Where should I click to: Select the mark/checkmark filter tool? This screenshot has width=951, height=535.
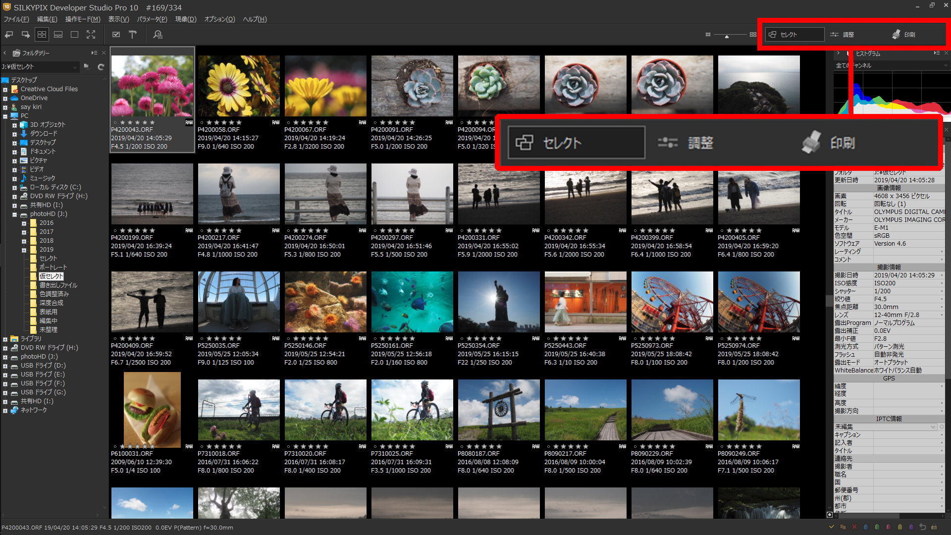click(116, 34)
